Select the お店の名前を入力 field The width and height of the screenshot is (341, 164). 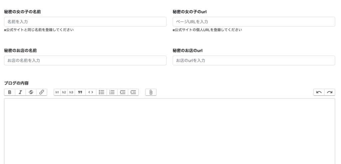tap(85, 61)
